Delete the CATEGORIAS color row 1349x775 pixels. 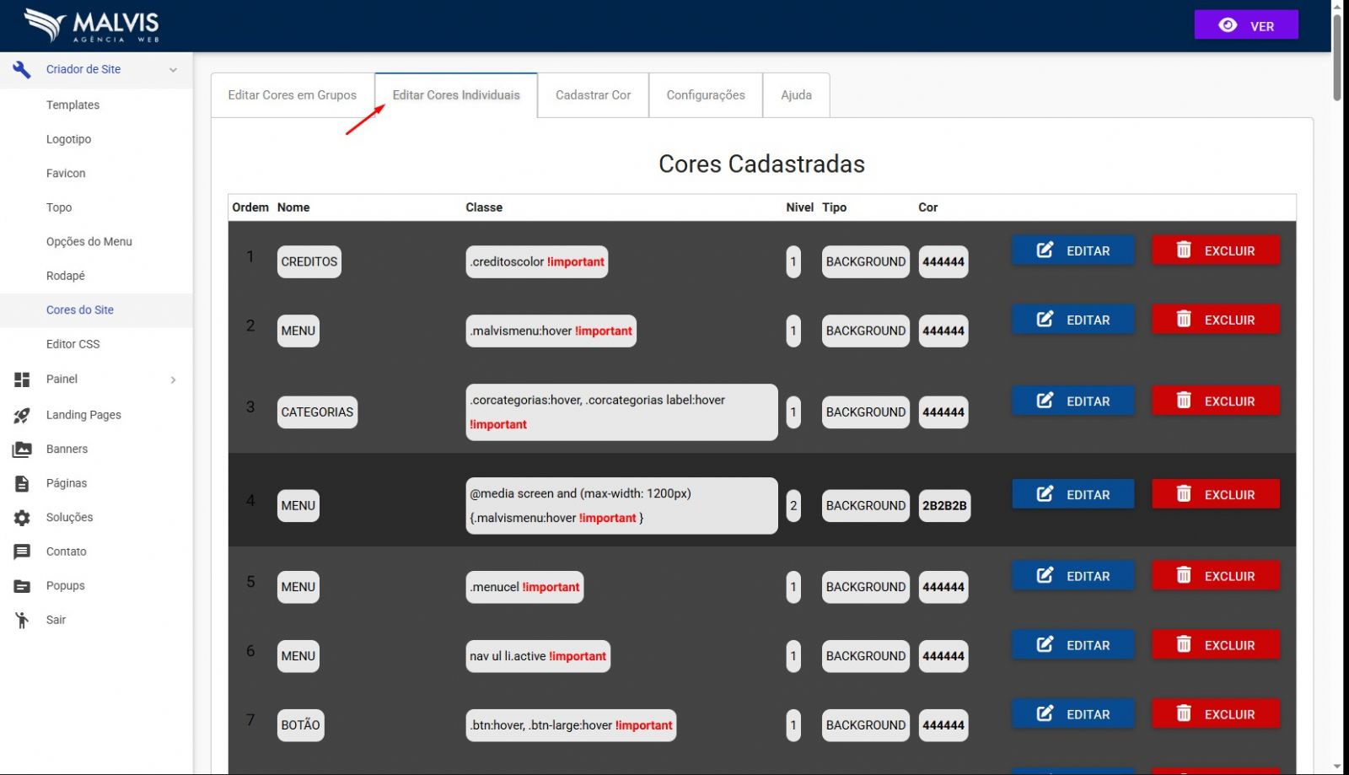[1215, 401]
